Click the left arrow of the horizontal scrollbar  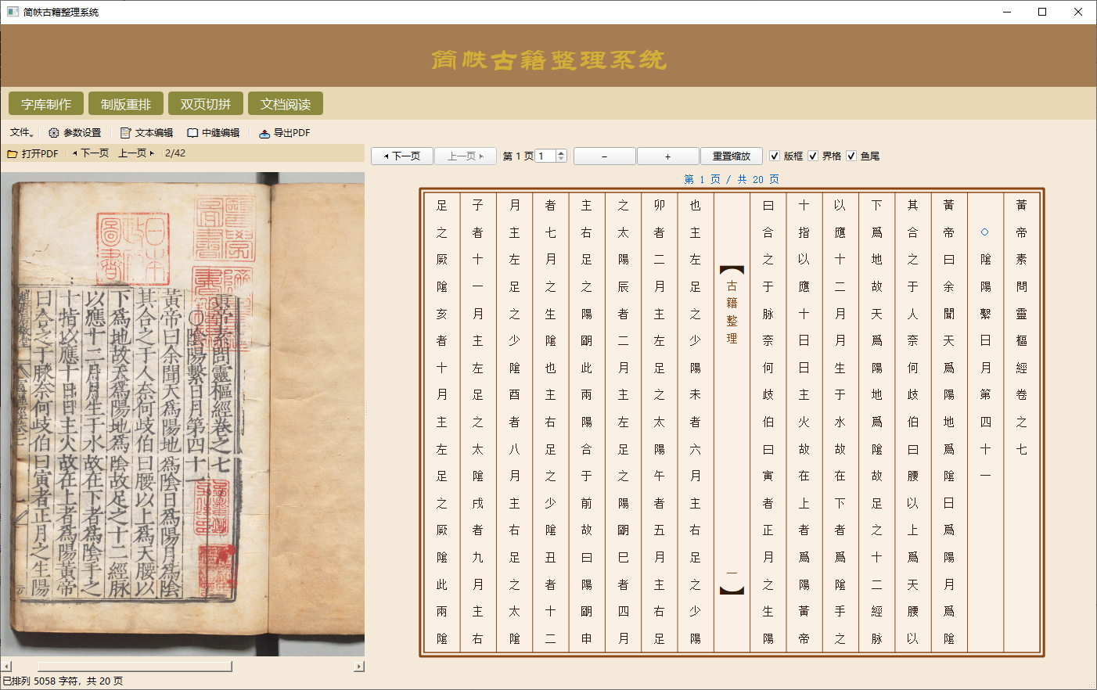pos(6,667)
